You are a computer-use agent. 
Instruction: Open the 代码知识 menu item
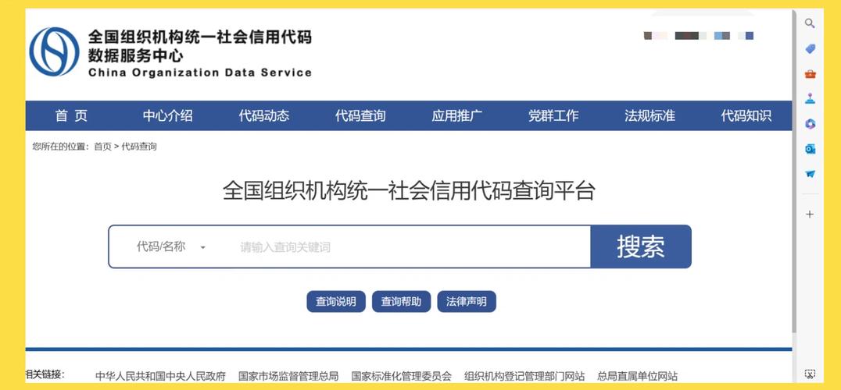click(x=746, y=115)
